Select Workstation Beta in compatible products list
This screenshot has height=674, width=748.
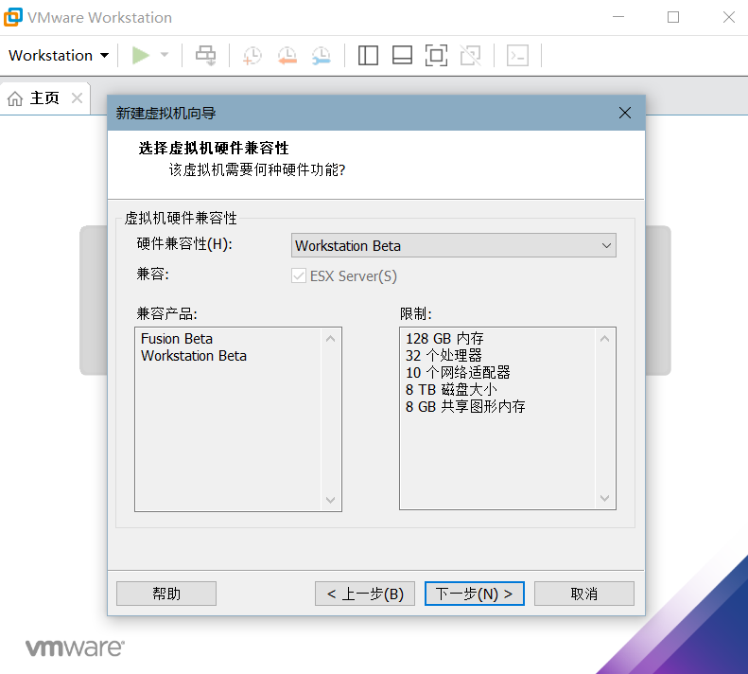coord(194,356)
